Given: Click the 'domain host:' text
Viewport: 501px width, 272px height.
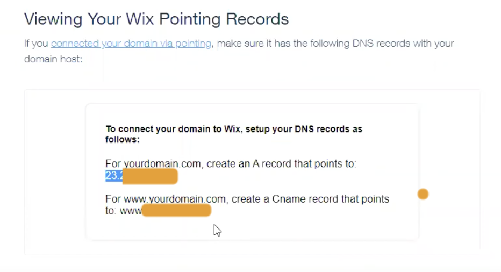Looking at the screenshot, I should click(x=53, y=59).
